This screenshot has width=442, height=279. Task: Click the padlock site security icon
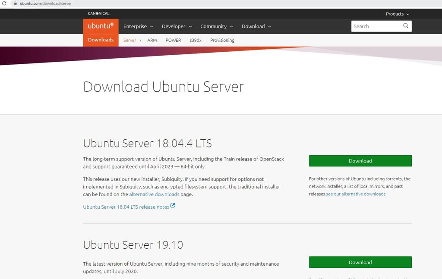click(15, 3)
